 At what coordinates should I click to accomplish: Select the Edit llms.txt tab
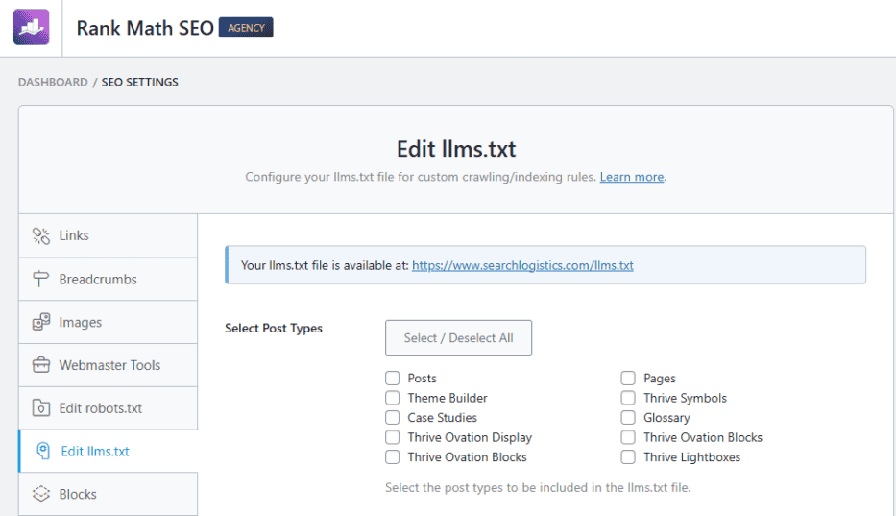click(108, 451)
